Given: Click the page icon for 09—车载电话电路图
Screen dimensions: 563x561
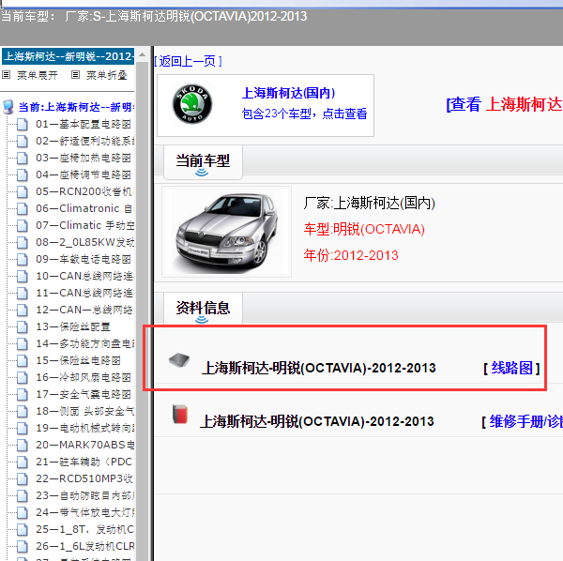Looking at the screenshot, I should coord(23,259).
